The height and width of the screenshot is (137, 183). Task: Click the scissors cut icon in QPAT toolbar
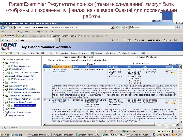tap(32, 53)
